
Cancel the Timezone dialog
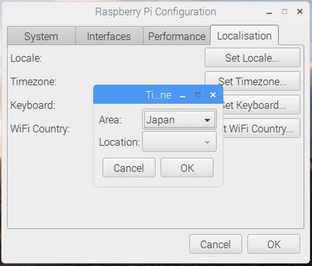coord(129,168)
